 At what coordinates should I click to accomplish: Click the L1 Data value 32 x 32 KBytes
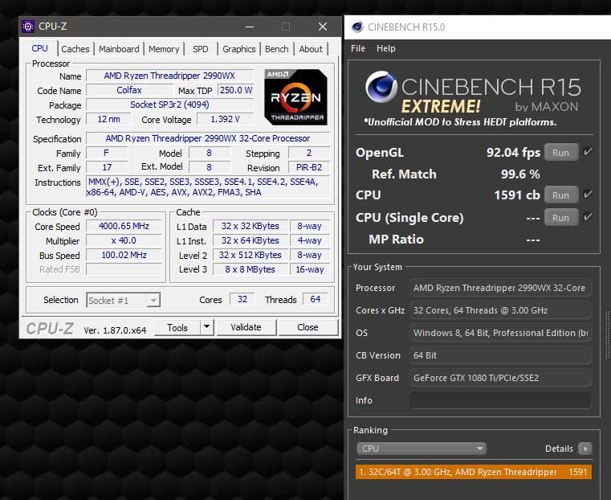click(251, 226)
